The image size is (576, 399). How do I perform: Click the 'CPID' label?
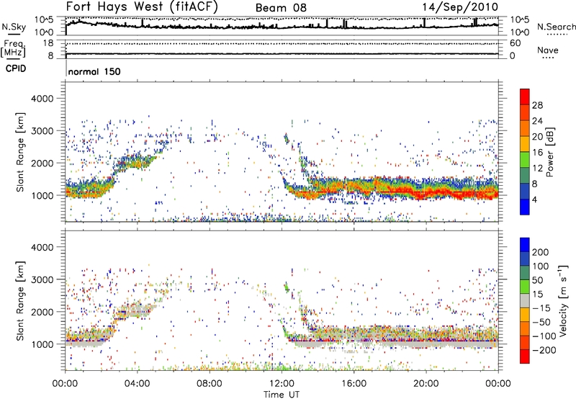coord(16,68)
